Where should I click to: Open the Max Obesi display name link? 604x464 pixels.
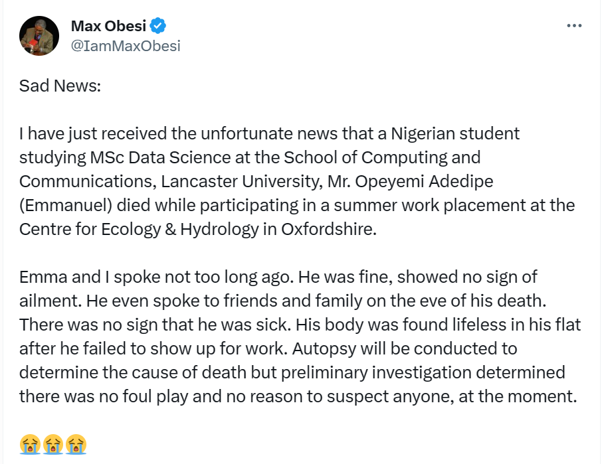coord(109,27)
